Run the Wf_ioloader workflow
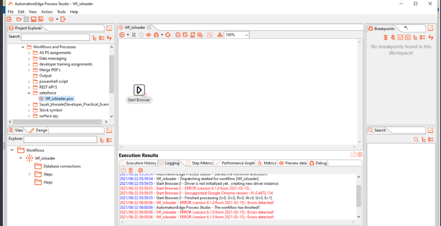Screen dimensions: 441x226 122,35
